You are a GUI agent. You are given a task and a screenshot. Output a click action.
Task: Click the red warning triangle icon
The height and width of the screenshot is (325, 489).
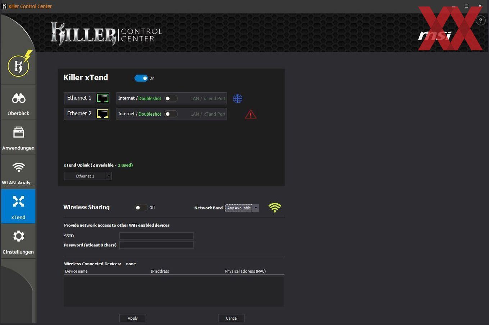point(251,114)
